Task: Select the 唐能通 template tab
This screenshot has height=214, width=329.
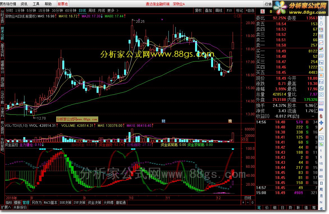Action: (x=121, y=203)
